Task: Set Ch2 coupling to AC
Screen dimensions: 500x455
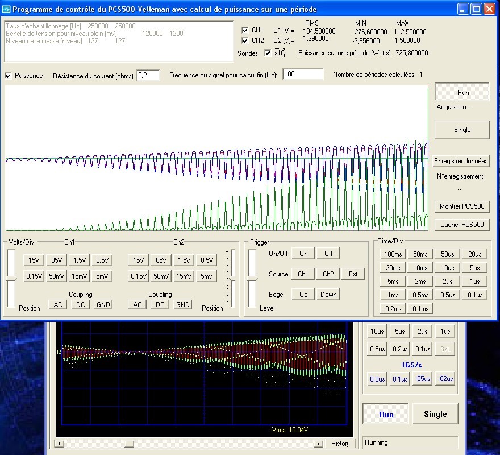Action: [137, 305]
